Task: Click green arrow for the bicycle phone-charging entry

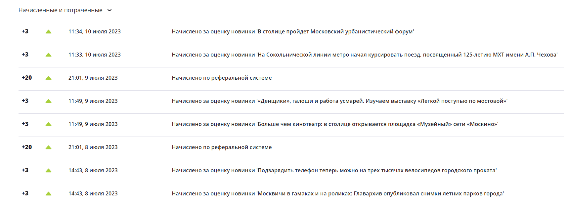Action: tap(48, 171)
